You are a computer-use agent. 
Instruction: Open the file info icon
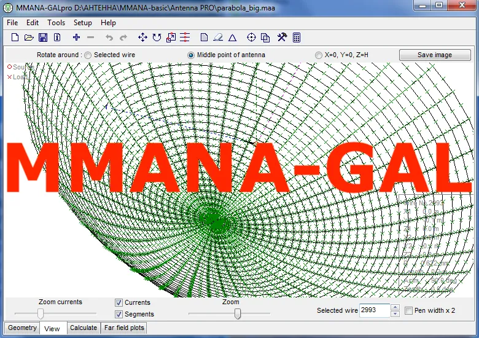pyautogui.click(x=57, y=37)
